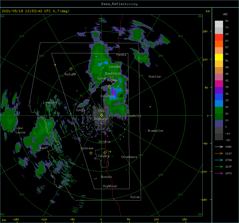
Task: Click the purple swatch between 36 and 39
Action: 219,90
